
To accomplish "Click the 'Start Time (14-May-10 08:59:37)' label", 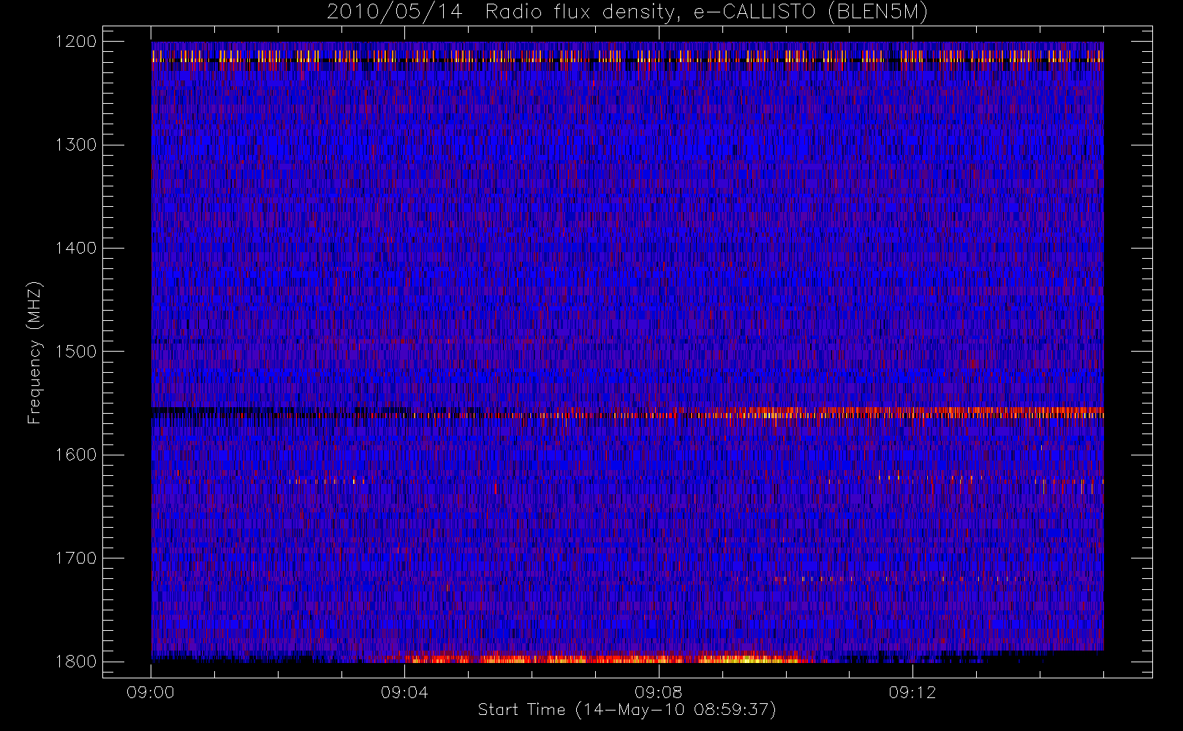I will (627, 710).
